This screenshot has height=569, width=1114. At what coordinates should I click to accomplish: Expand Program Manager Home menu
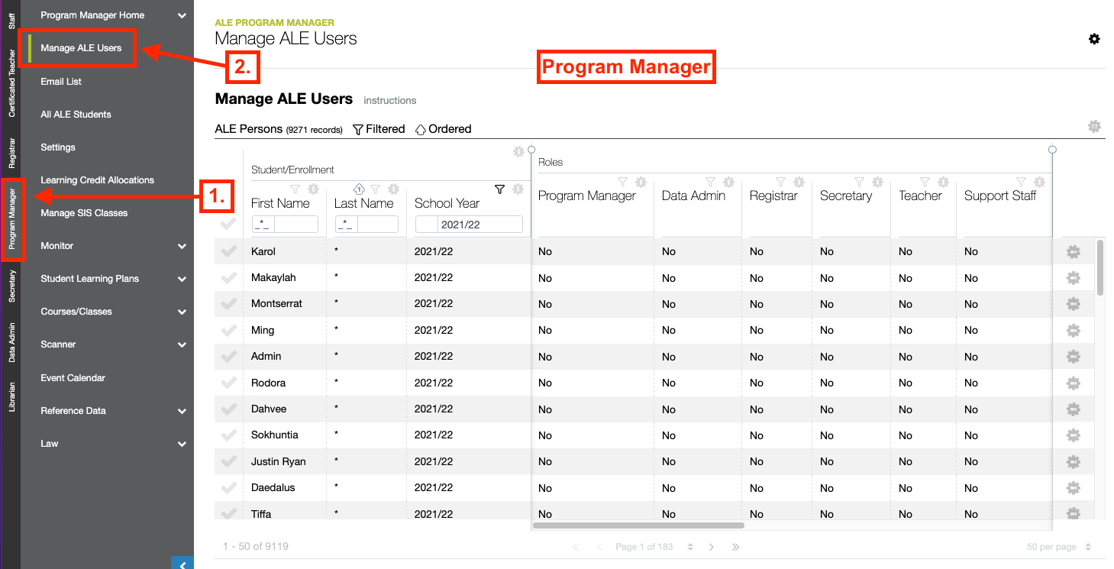182,15
